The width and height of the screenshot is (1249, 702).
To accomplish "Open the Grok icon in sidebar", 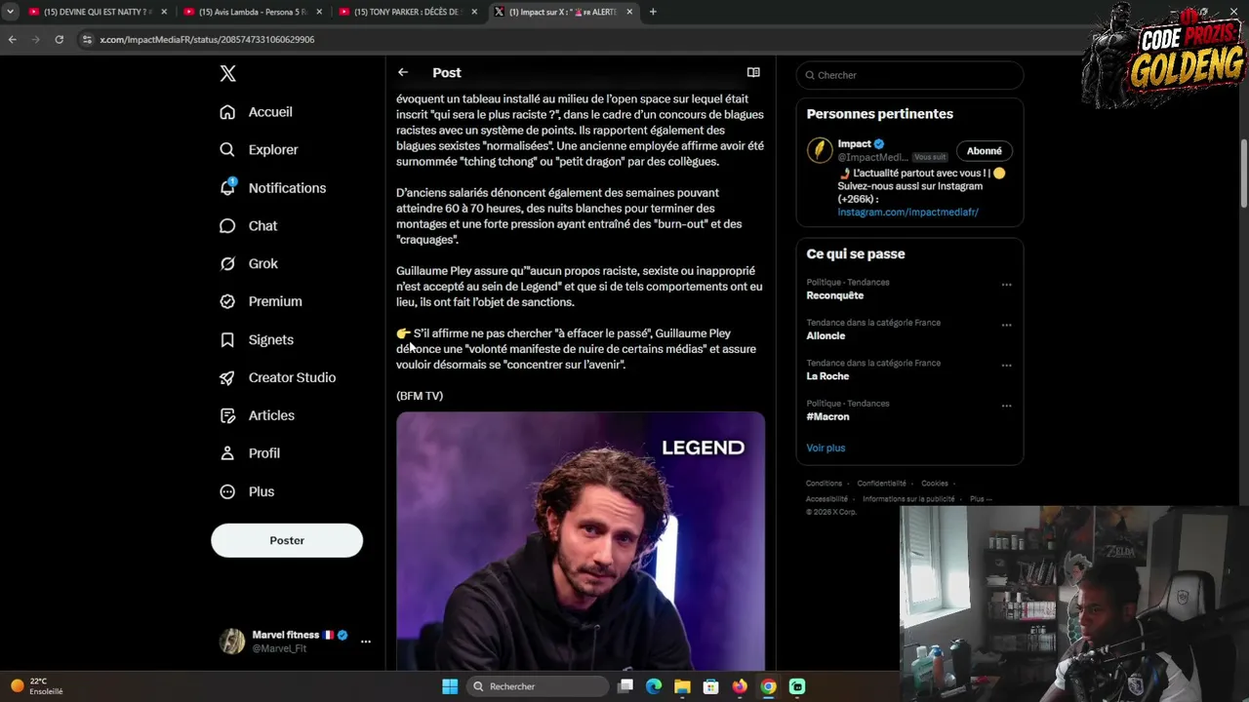I will click(x=227, y=263).
